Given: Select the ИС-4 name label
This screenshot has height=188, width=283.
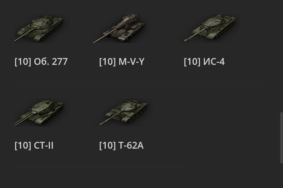Looking at the screenshot, I should coord(214,62).
